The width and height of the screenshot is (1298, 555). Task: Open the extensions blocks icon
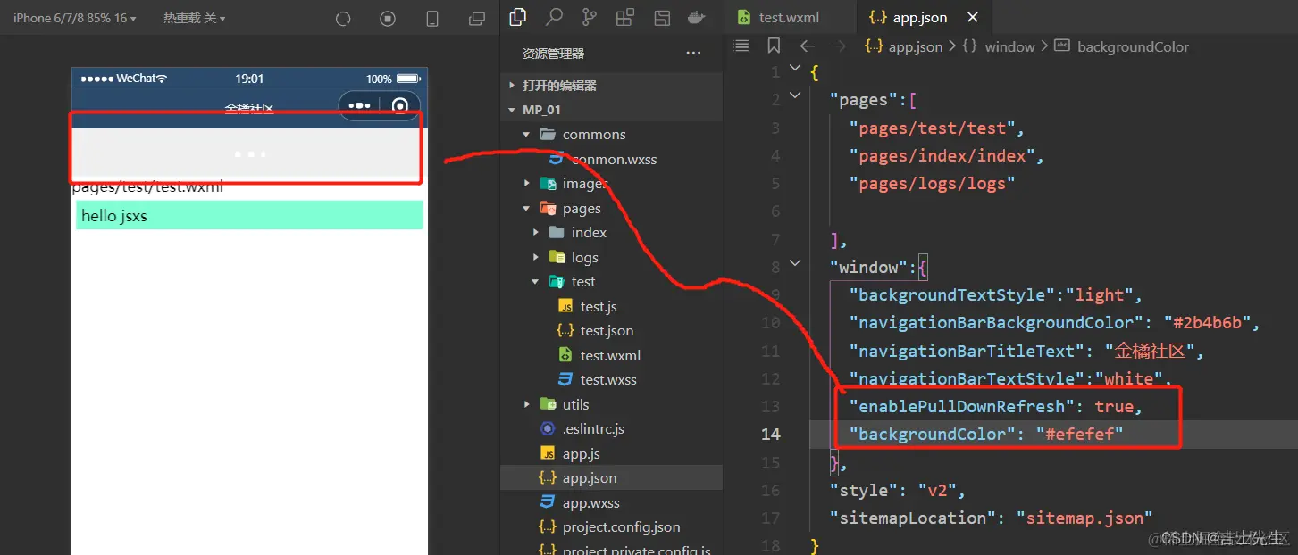(625, 17)
